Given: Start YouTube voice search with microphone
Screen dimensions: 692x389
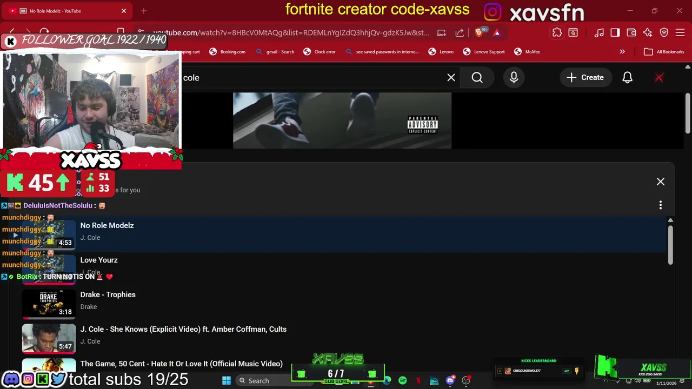Looking at the screenshot, I should tap(514, 77).
